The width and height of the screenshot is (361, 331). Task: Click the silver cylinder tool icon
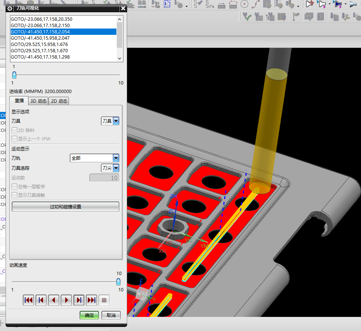point(354,4)
